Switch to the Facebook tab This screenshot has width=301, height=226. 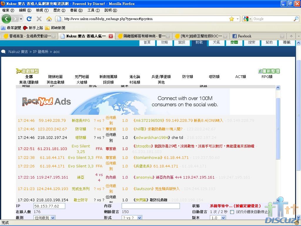click(x=256, y=36)
